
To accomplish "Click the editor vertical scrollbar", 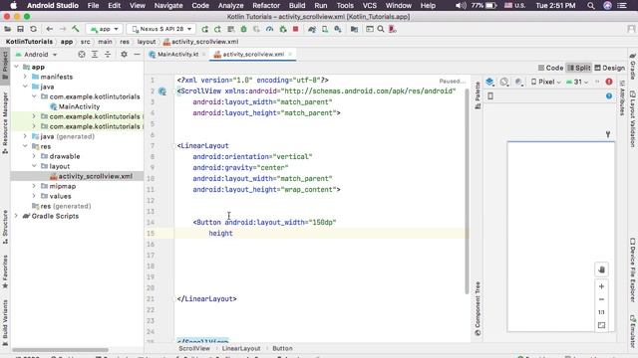I will coord(467,191).
